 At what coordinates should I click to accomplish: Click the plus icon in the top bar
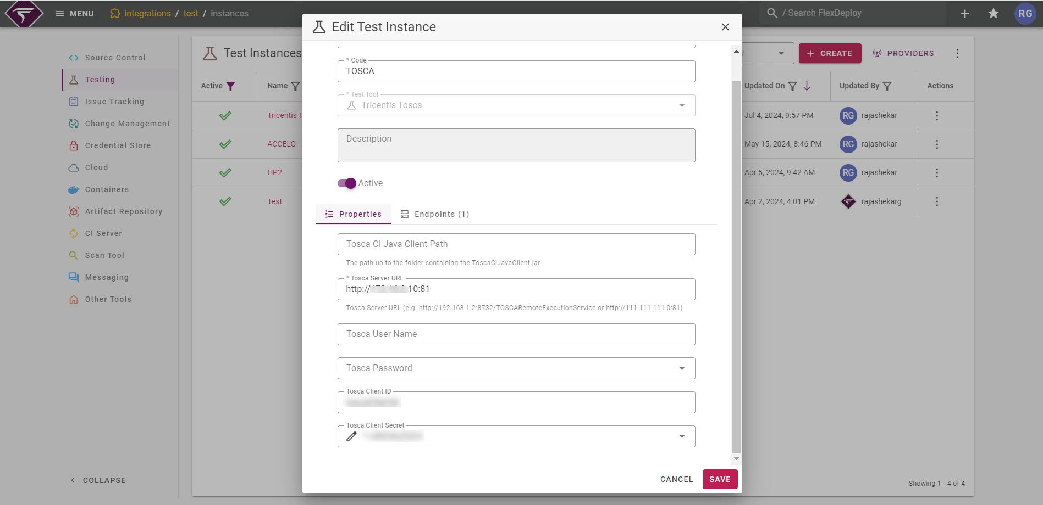[964, 13]
